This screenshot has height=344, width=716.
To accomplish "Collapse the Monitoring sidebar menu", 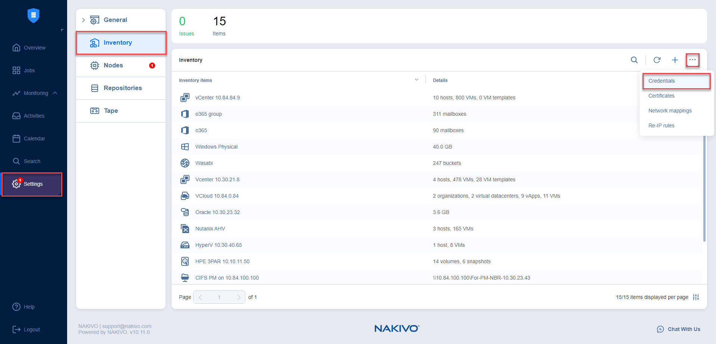I will (x=55, y=93).
